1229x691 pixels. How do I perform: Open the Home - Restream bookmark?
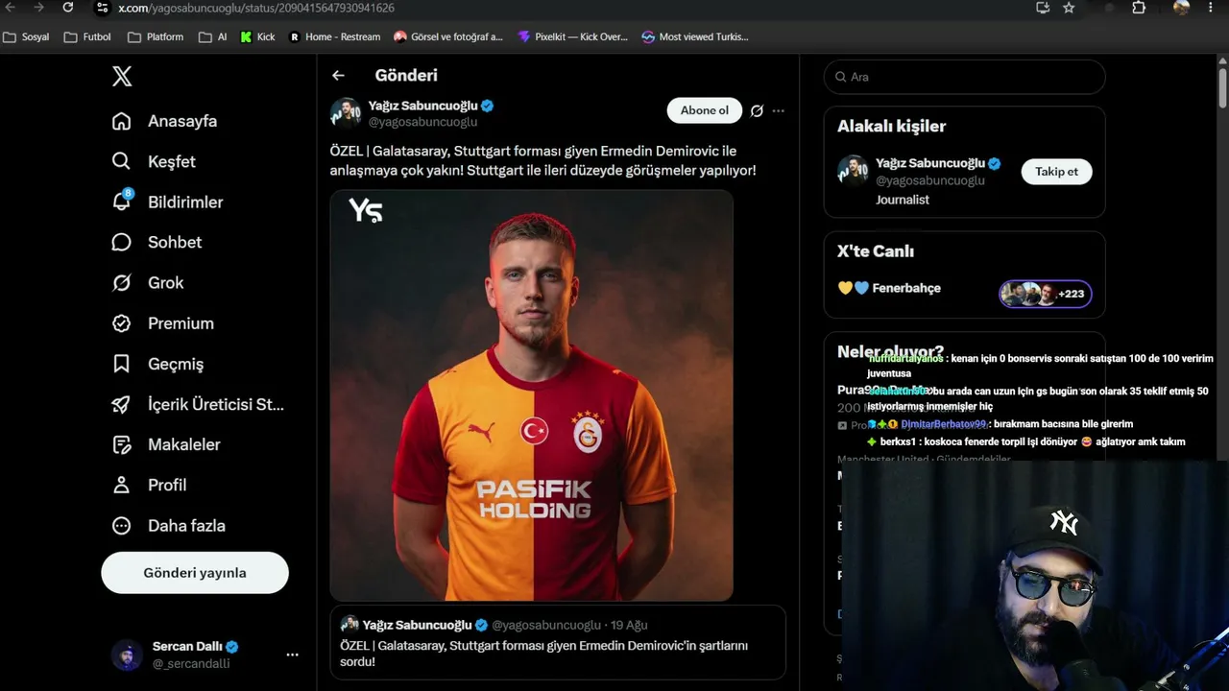(x=334, y=36)
